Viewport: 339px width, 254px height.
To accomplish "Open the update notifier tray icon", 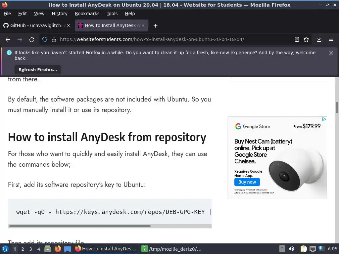I will click(321, 248).
